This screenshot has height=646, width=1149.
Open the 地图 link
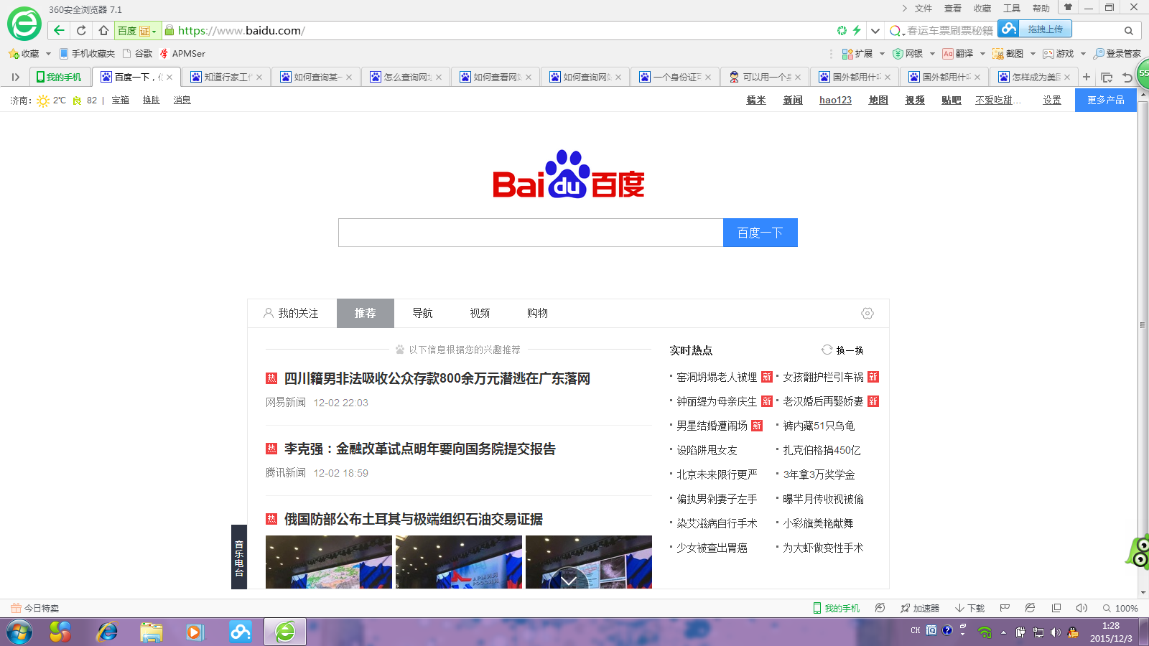[878, 100]
